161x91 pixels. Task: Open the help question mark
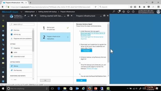click(x=133, y=12)
